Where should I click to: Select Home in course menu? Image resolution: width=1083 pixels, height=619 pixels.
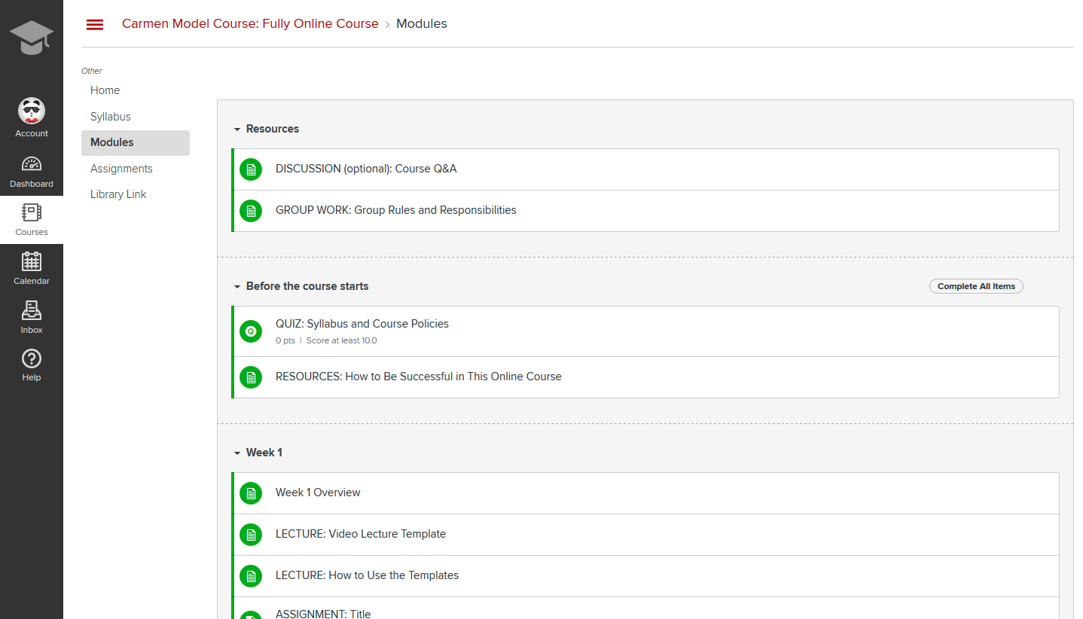pyautogui.click(x=105, y=90)
